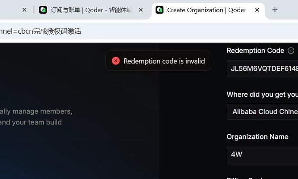Click the 'Redemption Code' label
Image resolution: width=298 pixels, height=179 pixels.
[255, 51]
